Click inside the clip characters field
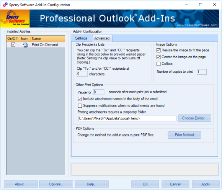 click(x=82, y=74)
